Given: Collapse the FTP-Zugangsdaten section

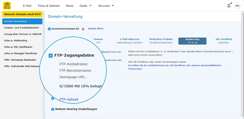Looking at the screenshot, I should click(51, 56).
